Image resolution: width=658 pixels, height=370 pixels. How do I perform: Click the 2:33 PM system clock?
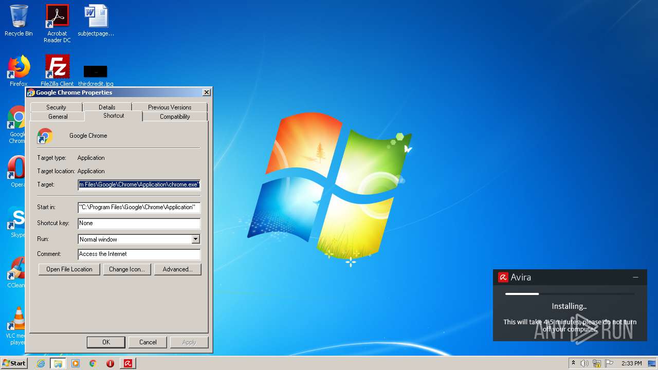[632, 363]
